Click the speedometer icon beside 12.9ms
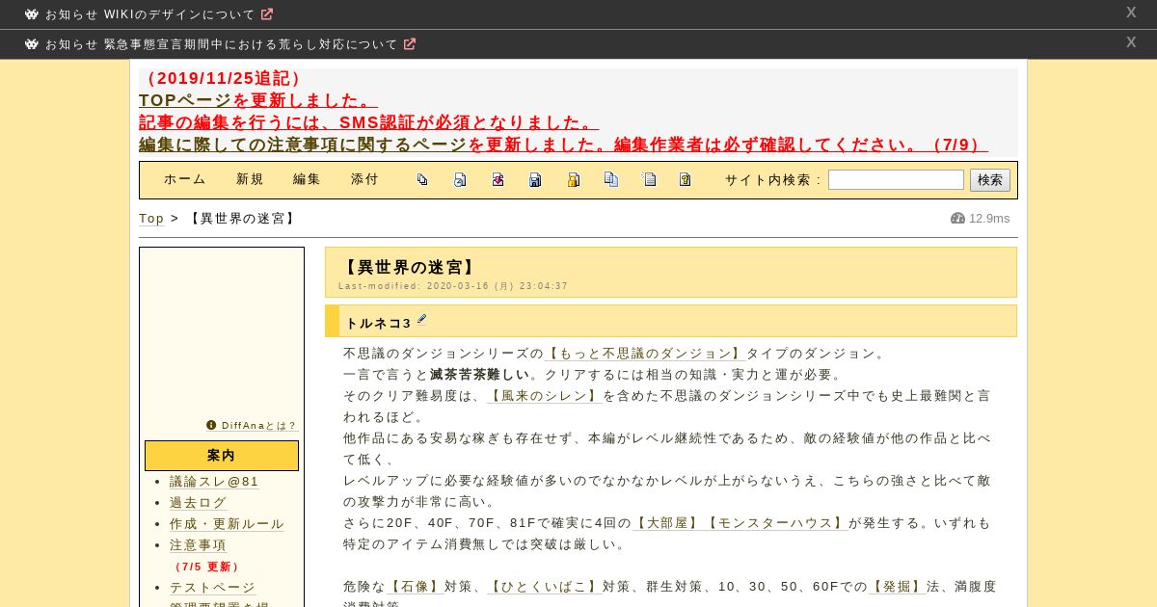The height and width of the screenshot is (607, 1157). pos(957,219)
